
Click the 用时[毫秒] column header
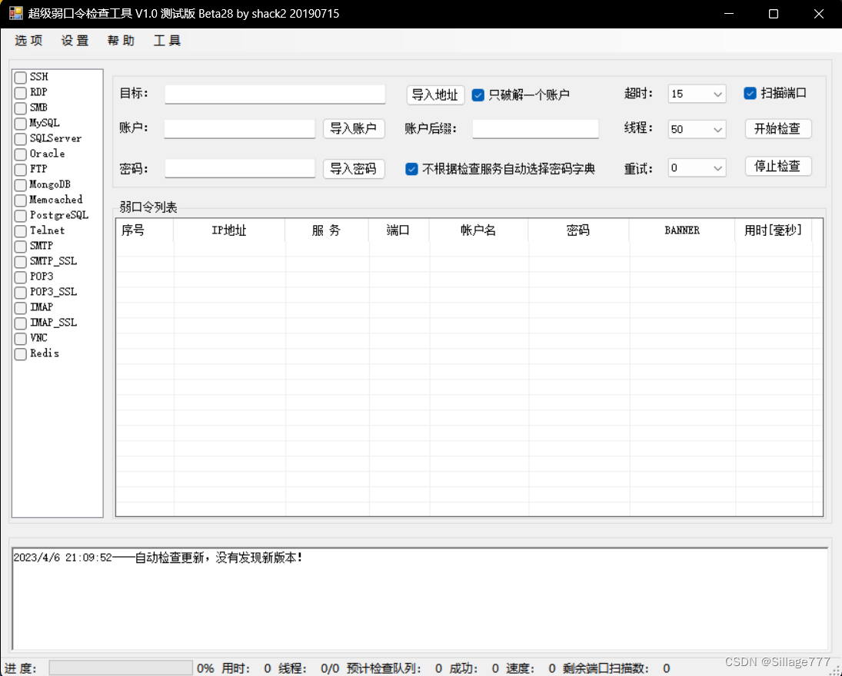(x=774, y=230)
